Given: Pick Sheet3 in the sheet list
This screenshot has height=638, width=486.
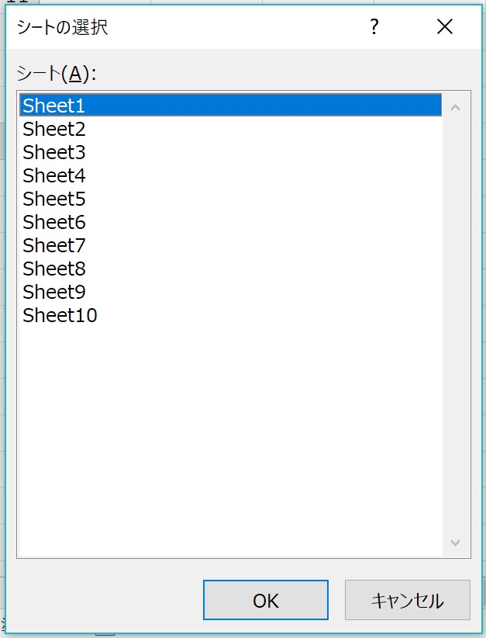Looking at the screenshot, I should [x=53, y=152].
